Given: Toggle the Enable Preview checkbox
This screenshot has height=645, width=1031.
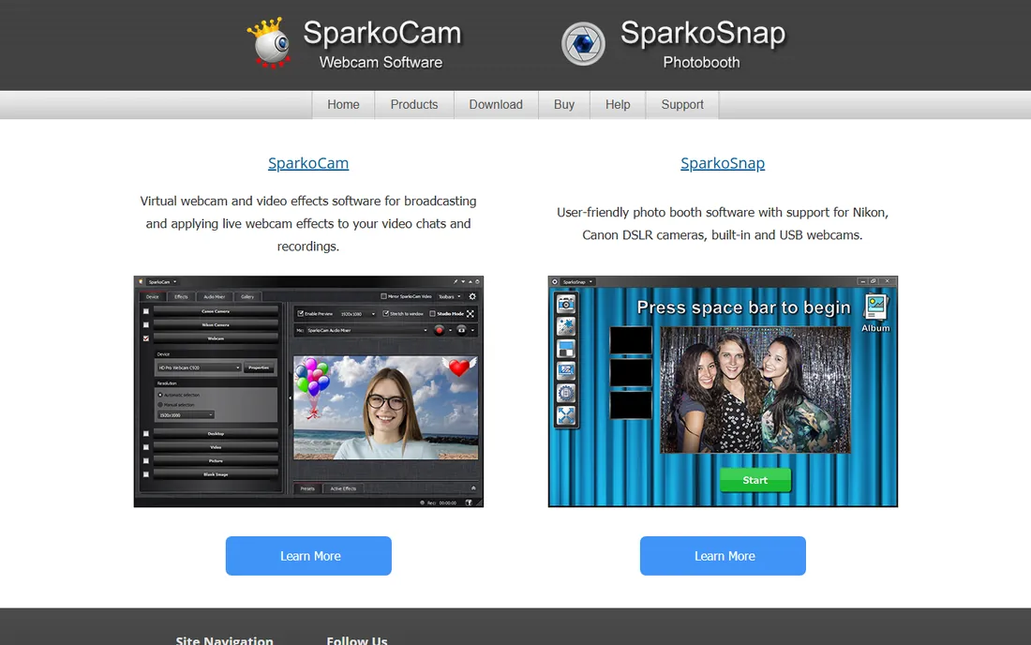Looking at the screenshot, I should [301, 314].
